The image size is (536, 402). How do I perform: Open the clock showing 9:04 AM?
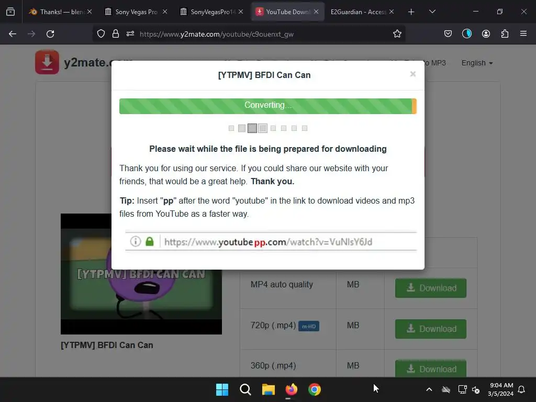point(501,389)
